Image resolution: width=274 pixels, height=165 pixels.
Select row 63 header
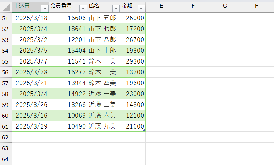click(x=6, y=148)
